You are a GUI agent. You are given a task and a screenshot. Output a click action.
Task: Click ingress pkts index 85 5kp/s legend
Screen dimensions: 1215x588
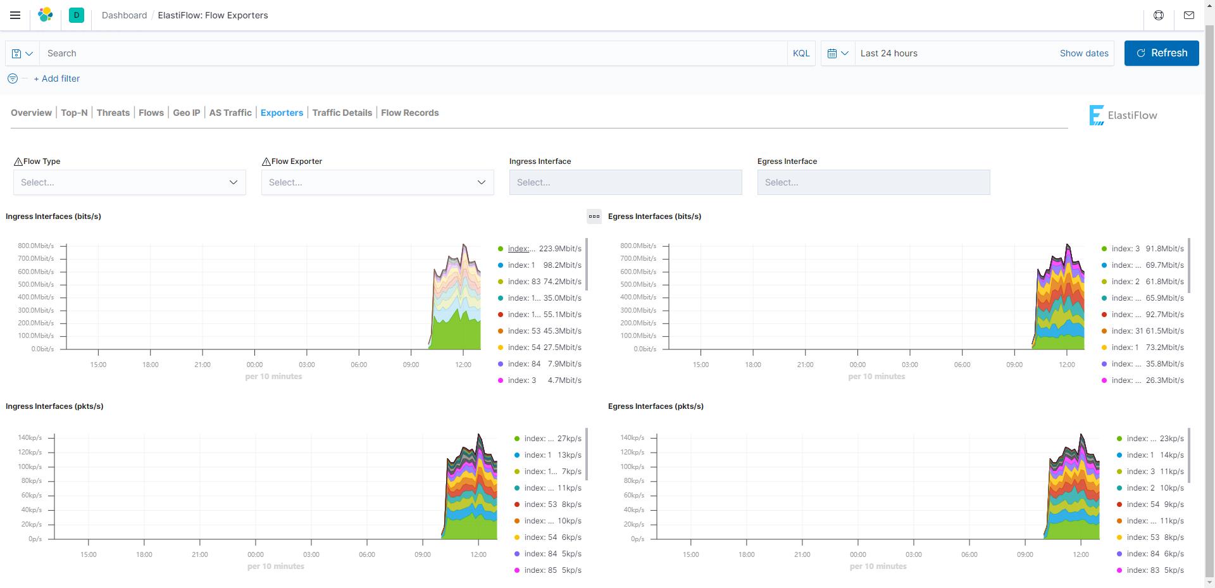pos(548,570)
